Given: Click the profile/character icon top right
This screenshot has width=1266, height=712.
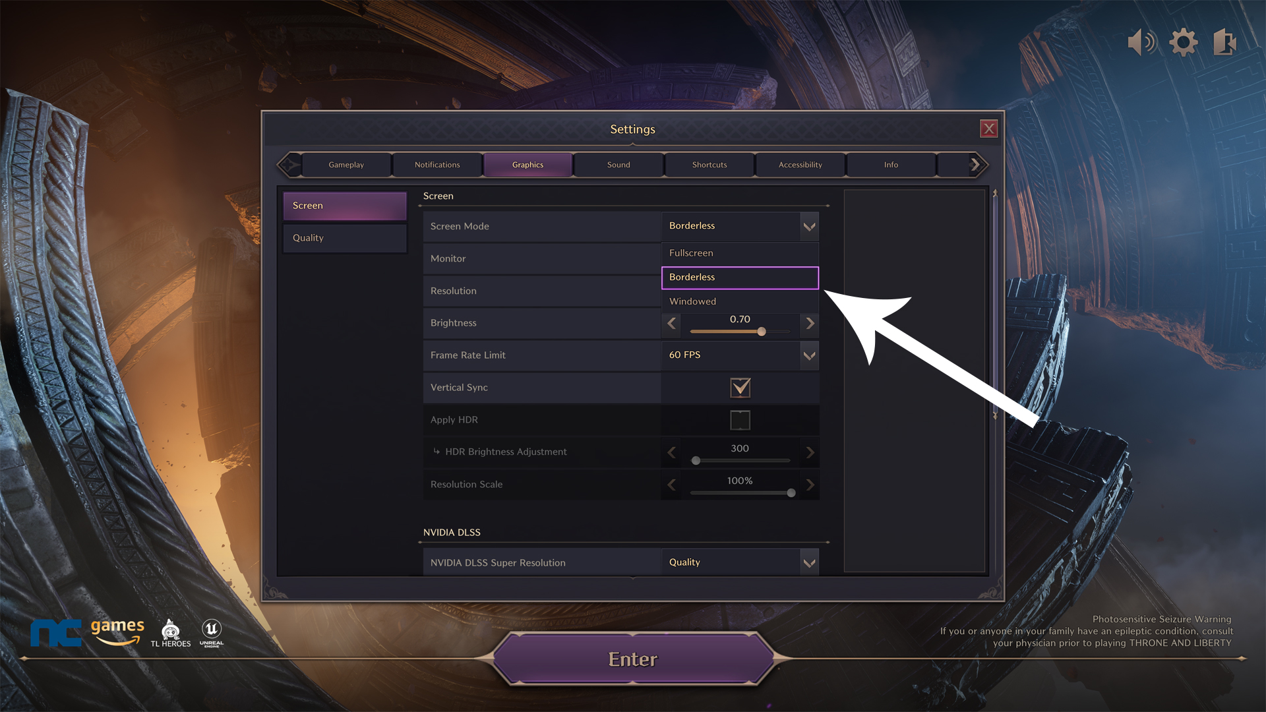Looking at the screenshot, I should coord(1225,41).
